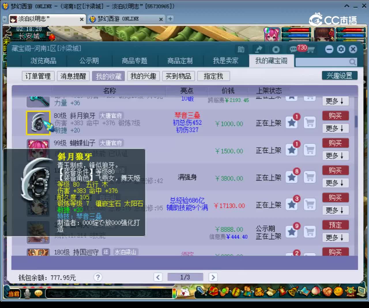
Task: Click 购买 for 99级 蝴蝶仙子
Action: (x=336, y=143)
